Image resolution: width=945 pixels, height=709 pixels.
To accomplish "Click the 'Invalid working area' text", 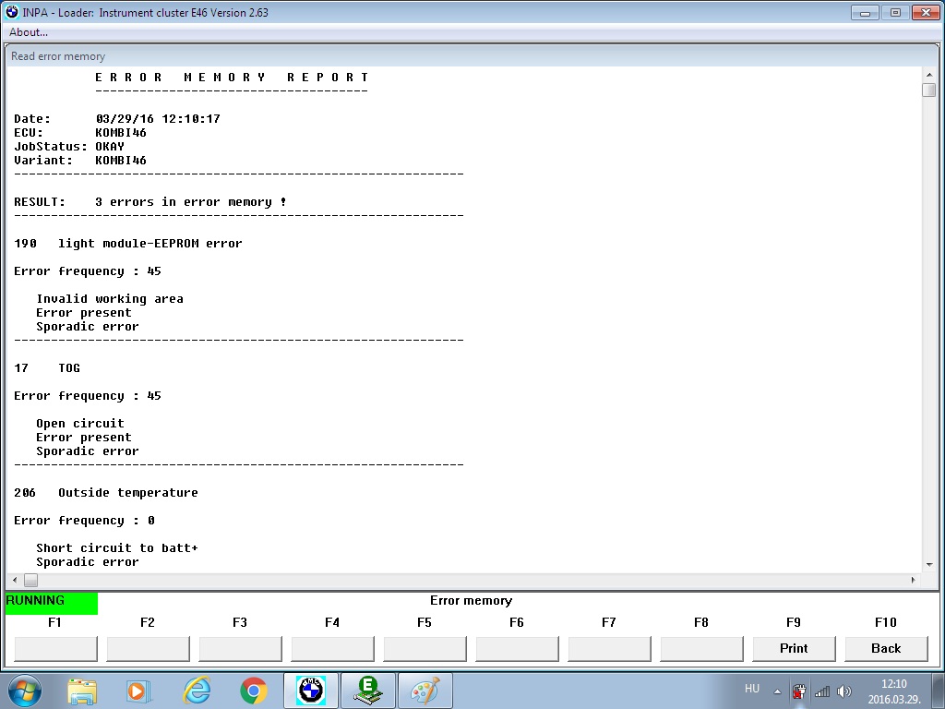I will click(110, 299).
